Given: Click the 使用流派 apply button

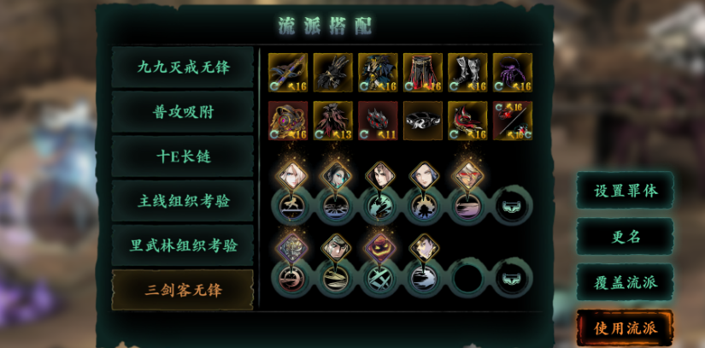Looking at the screenshot, I should [626, 327].
